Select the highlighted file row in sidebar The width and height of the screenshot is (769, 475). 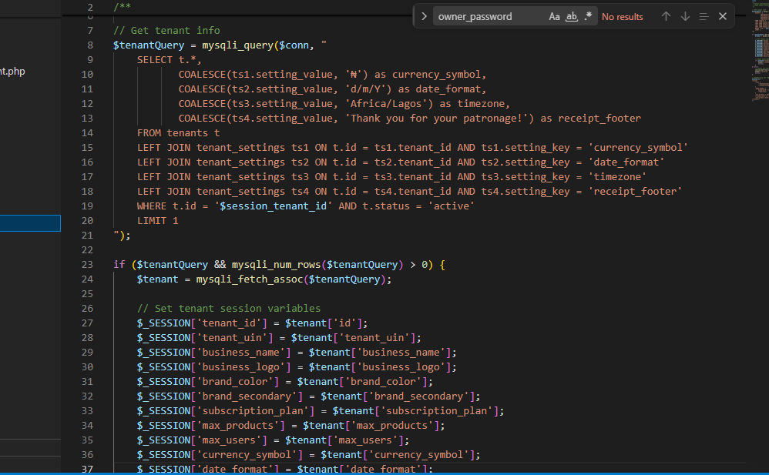coord(30,223)
